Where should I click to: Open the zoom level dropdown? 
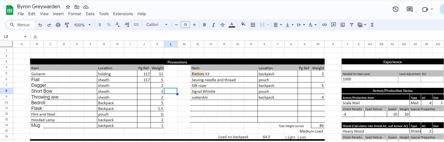[82, 25]
